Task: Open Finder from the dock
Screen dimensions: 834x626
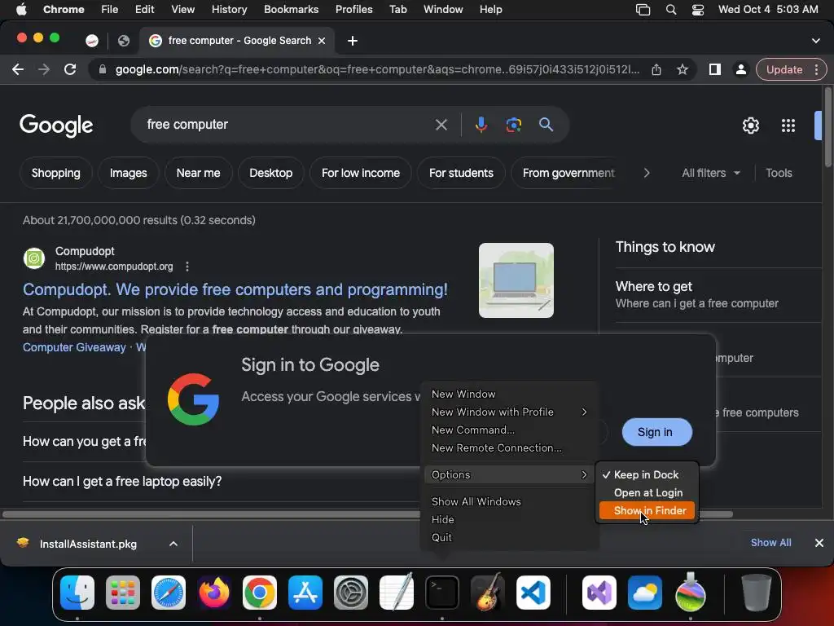Action: click(77, 593)
